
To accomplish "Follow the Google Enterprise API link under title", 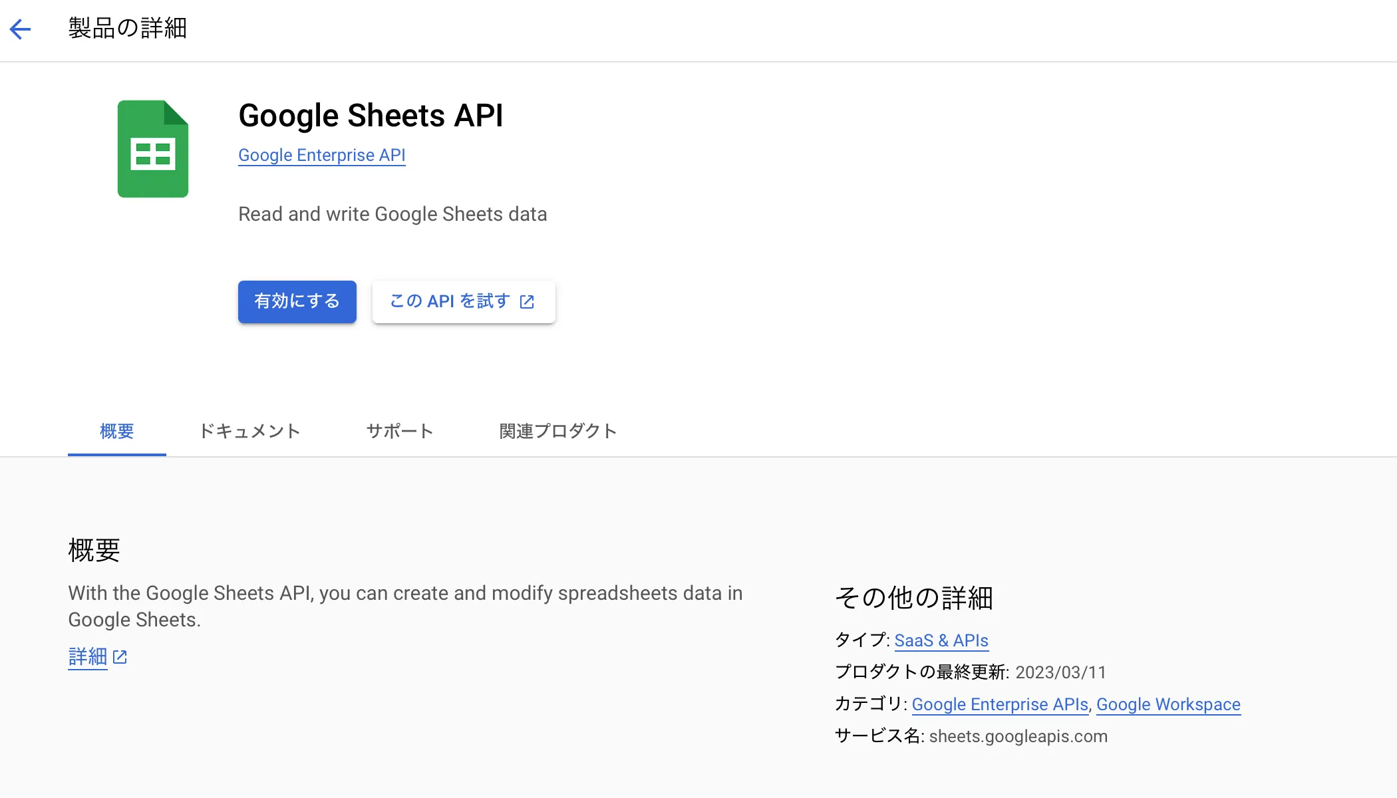I will coord(322,155).
